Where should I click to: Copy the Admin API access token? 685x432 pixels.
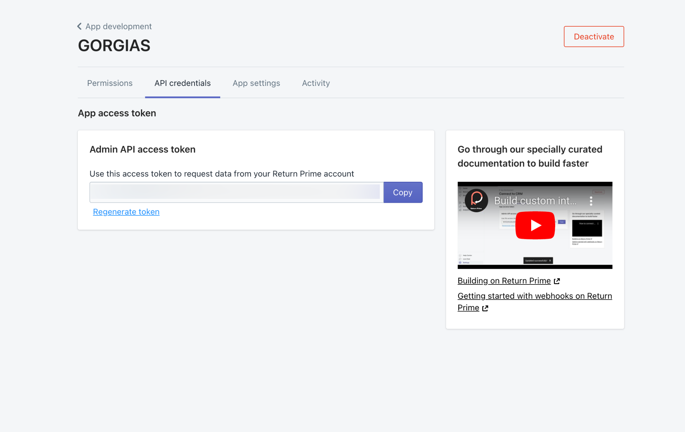pyautogui.click(x=402, y=192)
